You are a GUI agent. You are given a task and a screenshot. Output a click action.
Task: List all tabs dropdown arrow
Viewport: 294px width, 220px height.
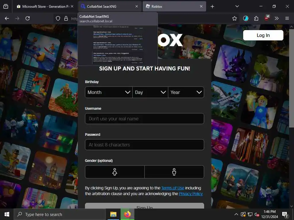coord(237,6)
